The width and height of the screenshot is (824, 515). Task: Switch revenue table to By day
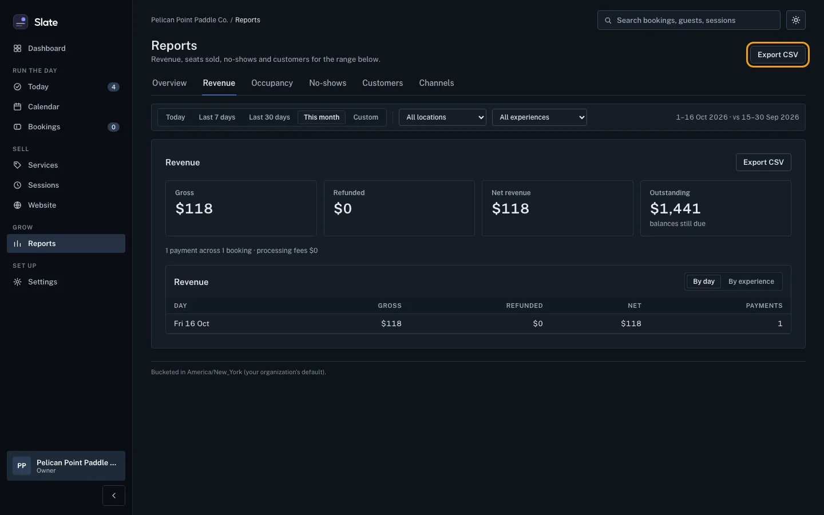704,282
